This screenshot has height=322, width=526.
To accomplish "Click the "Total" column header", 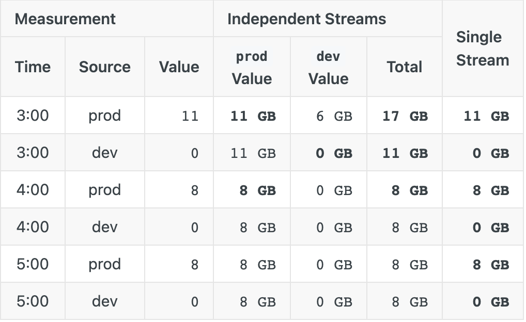I will pyautogui.click(x=405, y=67).
